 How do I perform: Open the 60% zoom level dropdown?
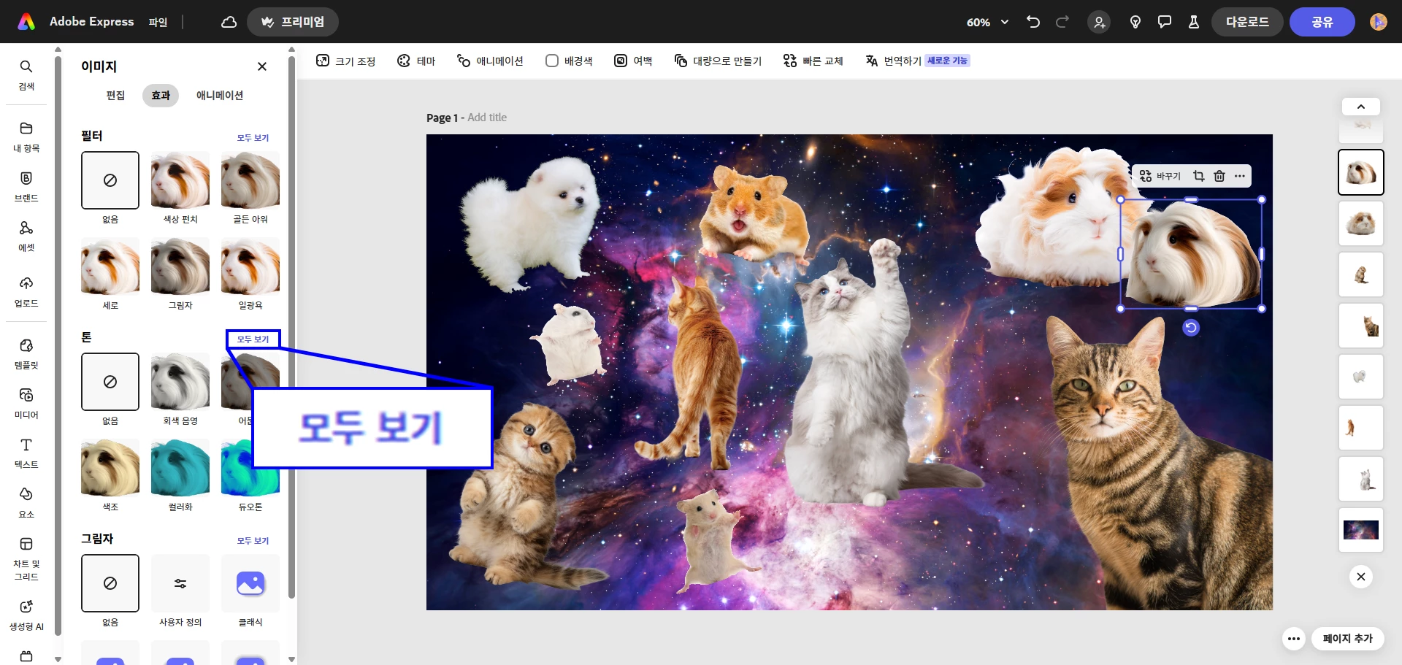coord(987,22)
